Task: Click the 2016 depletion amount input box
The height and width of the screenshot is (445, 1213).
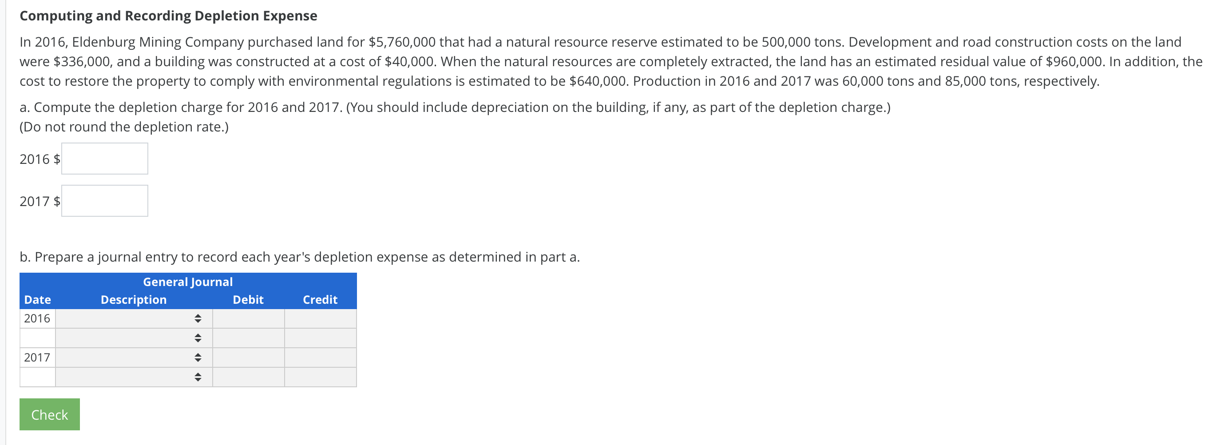Action: [104, 158]
